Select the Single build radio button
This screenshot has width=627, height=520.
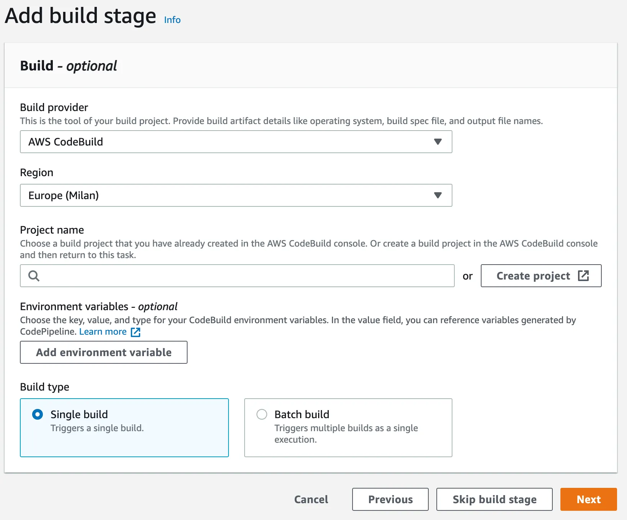tap(38, 414)
